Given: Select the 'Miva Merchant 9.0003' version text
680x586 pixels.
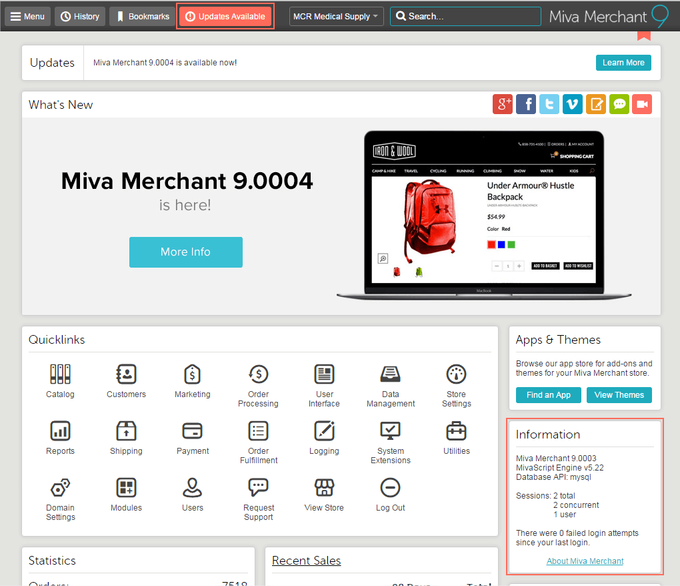Looking at the screenshot, I should tap(556, 459).
